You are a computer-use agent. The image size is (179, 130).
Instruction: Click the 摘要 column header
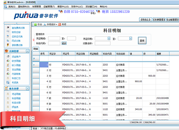[163, 54]
